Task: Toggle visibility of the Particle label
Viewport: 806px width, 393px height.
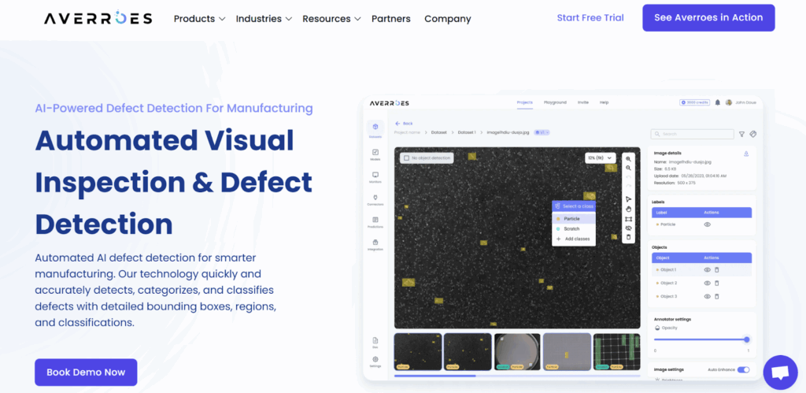Action: (708, 224)
